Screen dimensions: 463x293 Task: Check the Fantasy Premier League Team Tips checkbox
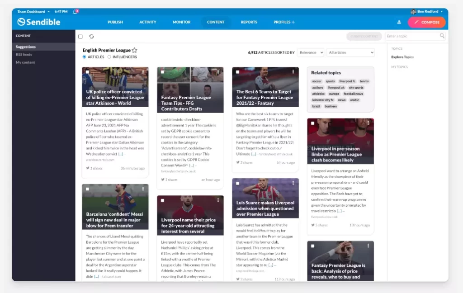coord(162,72)
